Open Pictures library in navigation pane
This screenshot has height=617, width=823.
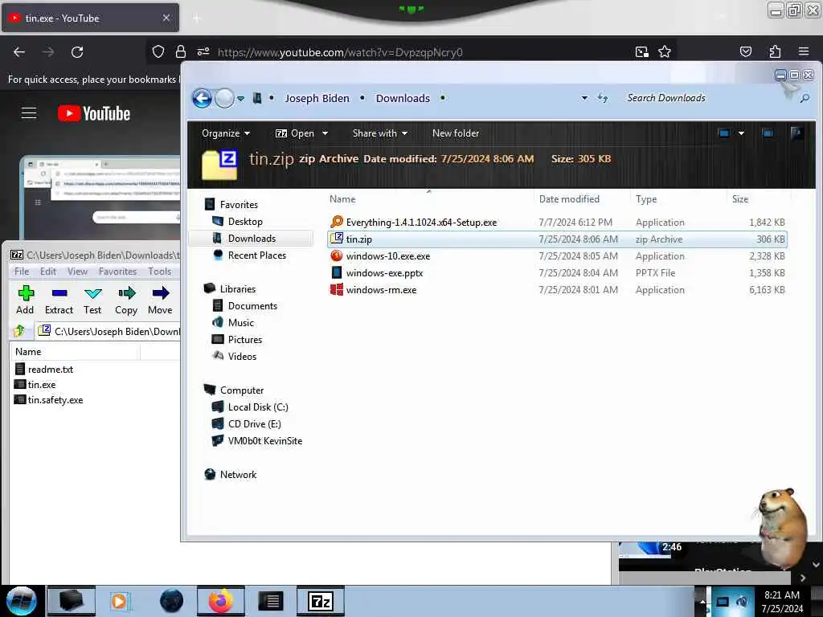(x=237, y=340)
